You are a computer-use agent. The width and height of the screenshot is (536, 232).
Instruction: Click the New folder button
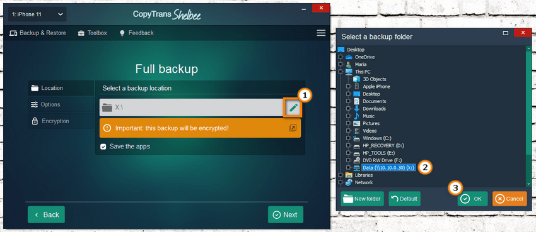[363, 199]
